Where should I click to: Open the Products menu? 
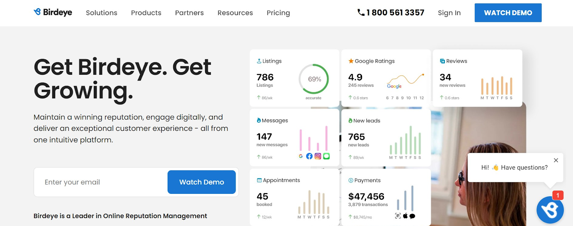tap(146, 13)
